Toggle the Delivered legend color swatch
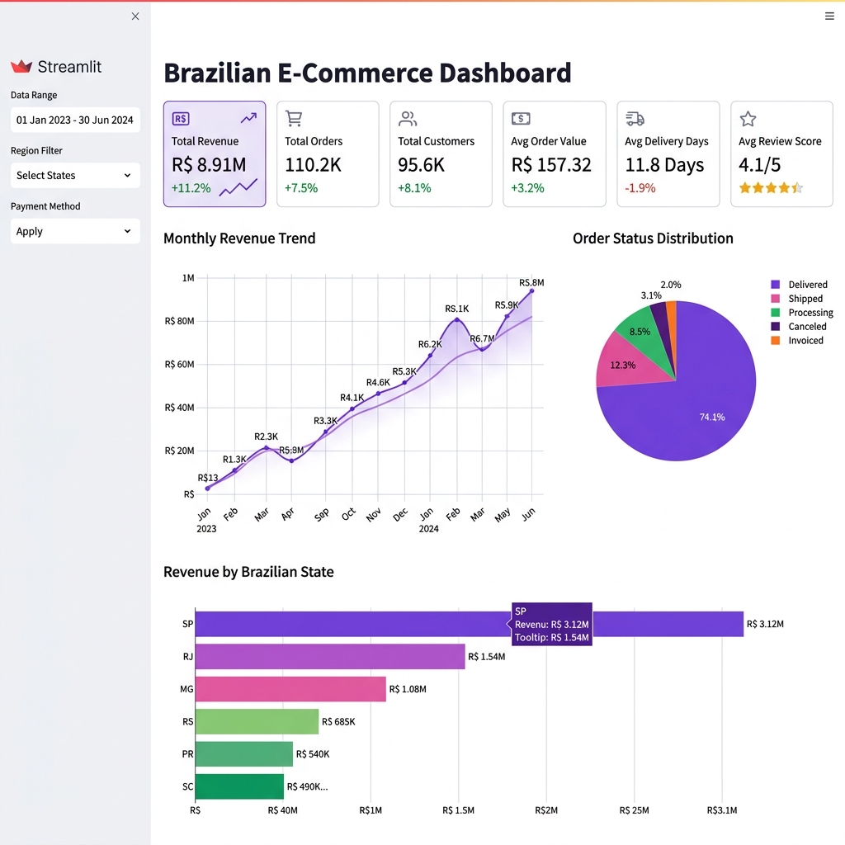845x845 pixels. point(776,285)
